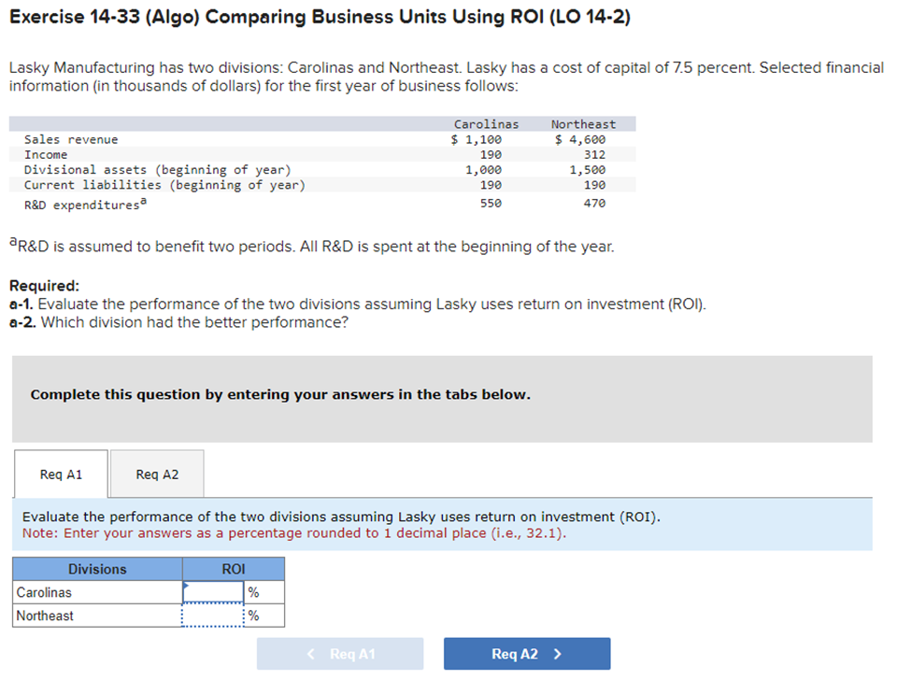Screen dimensions: 911x680
Task: Click the disabled Req A1 back button
Action: click(x=339, y=653)
